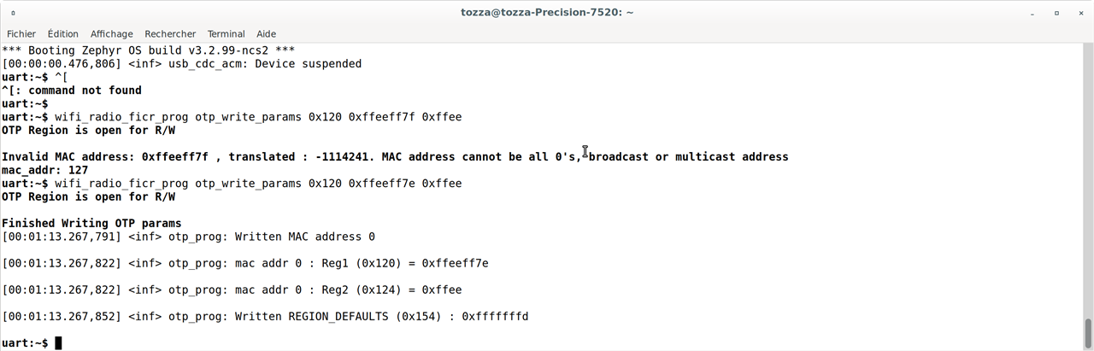Viewport: 1094px width, 351px height.
Task: Click the vertical scrollbar thumb
Action: tap(1088, 332)
